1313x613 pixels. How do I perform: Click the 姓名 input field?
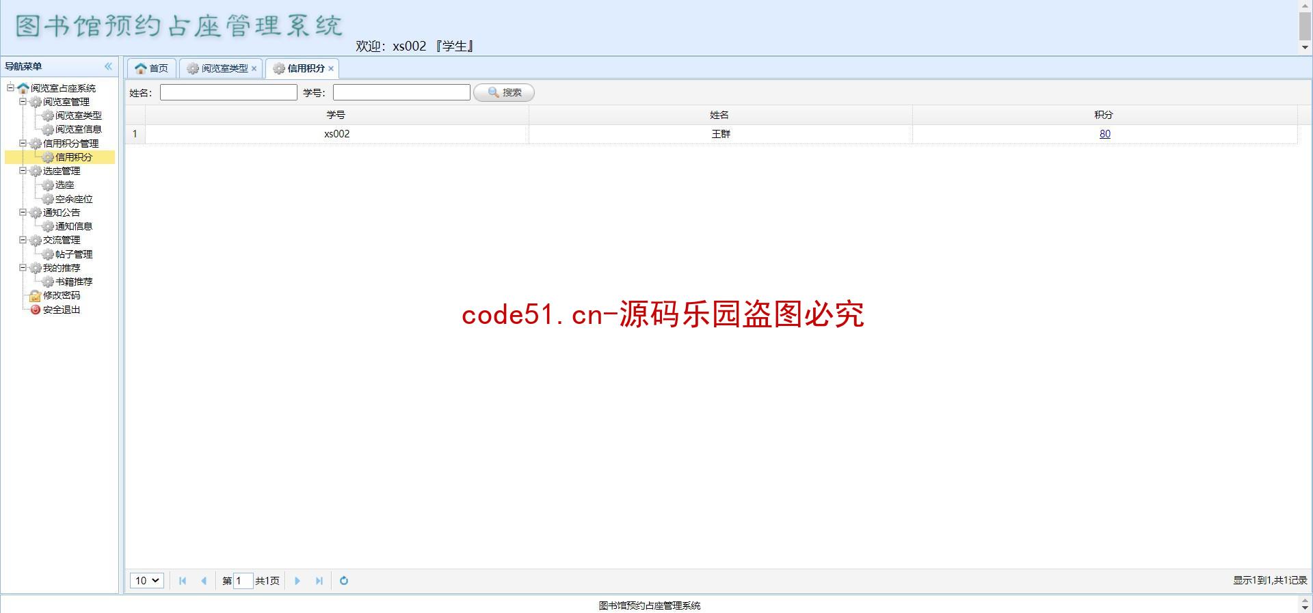pos(228,92)
